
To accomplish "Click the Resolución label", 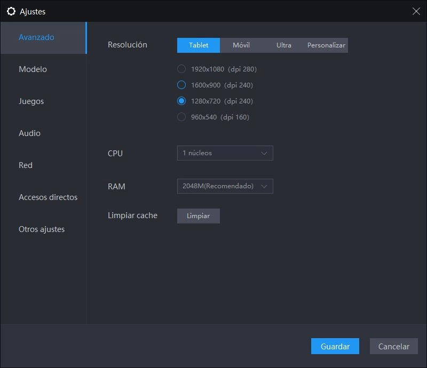I will click(128, 45).
